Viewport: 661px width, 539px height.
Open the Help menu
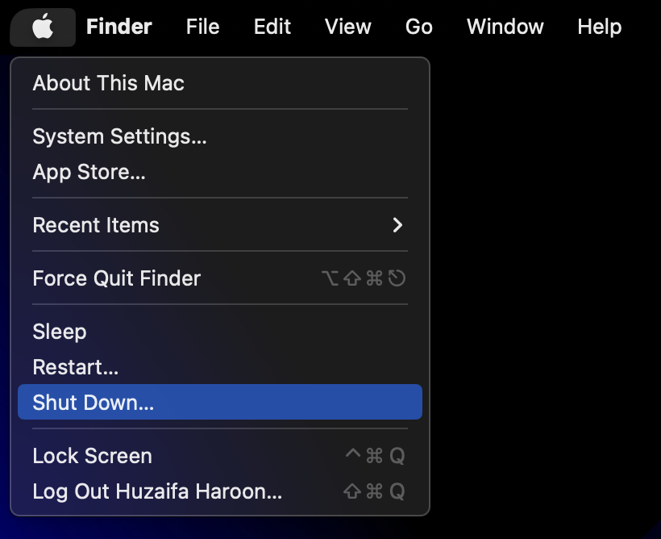pyautogui.click(x=599, y=27)
